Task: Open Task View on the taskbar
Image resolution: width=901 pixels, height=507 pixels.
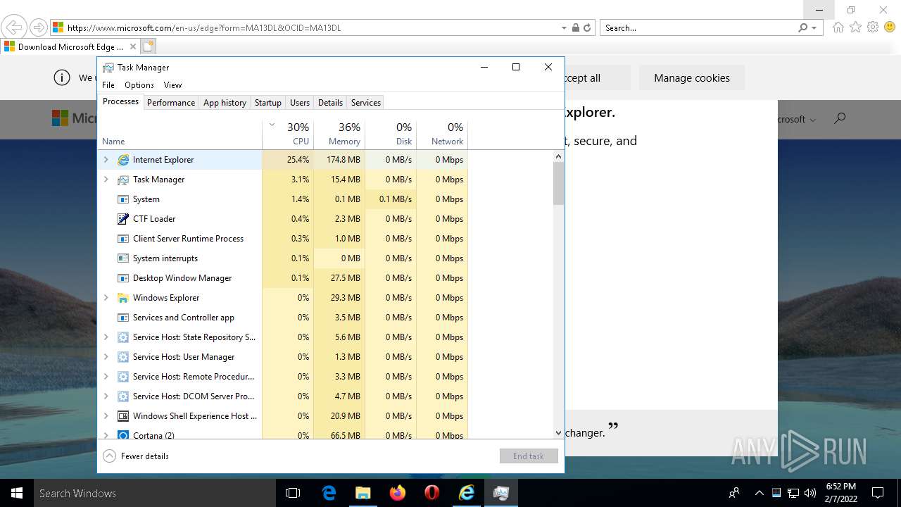Action: (293, 493)
